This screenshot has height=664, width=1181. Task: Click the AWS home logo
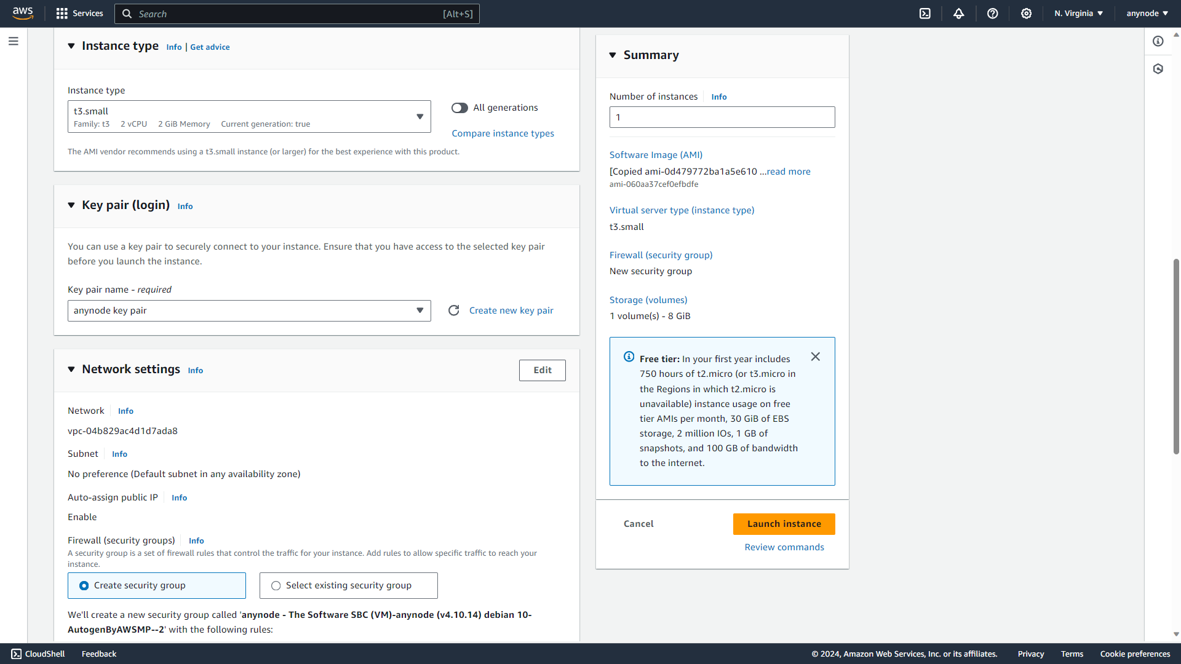[22, 13]
